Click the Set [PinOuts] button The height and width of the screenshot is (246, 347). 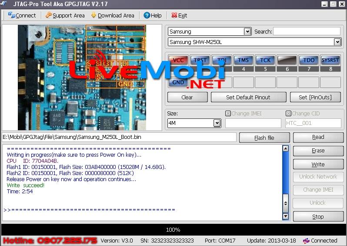pyautogui.click(x=315, y=97)
